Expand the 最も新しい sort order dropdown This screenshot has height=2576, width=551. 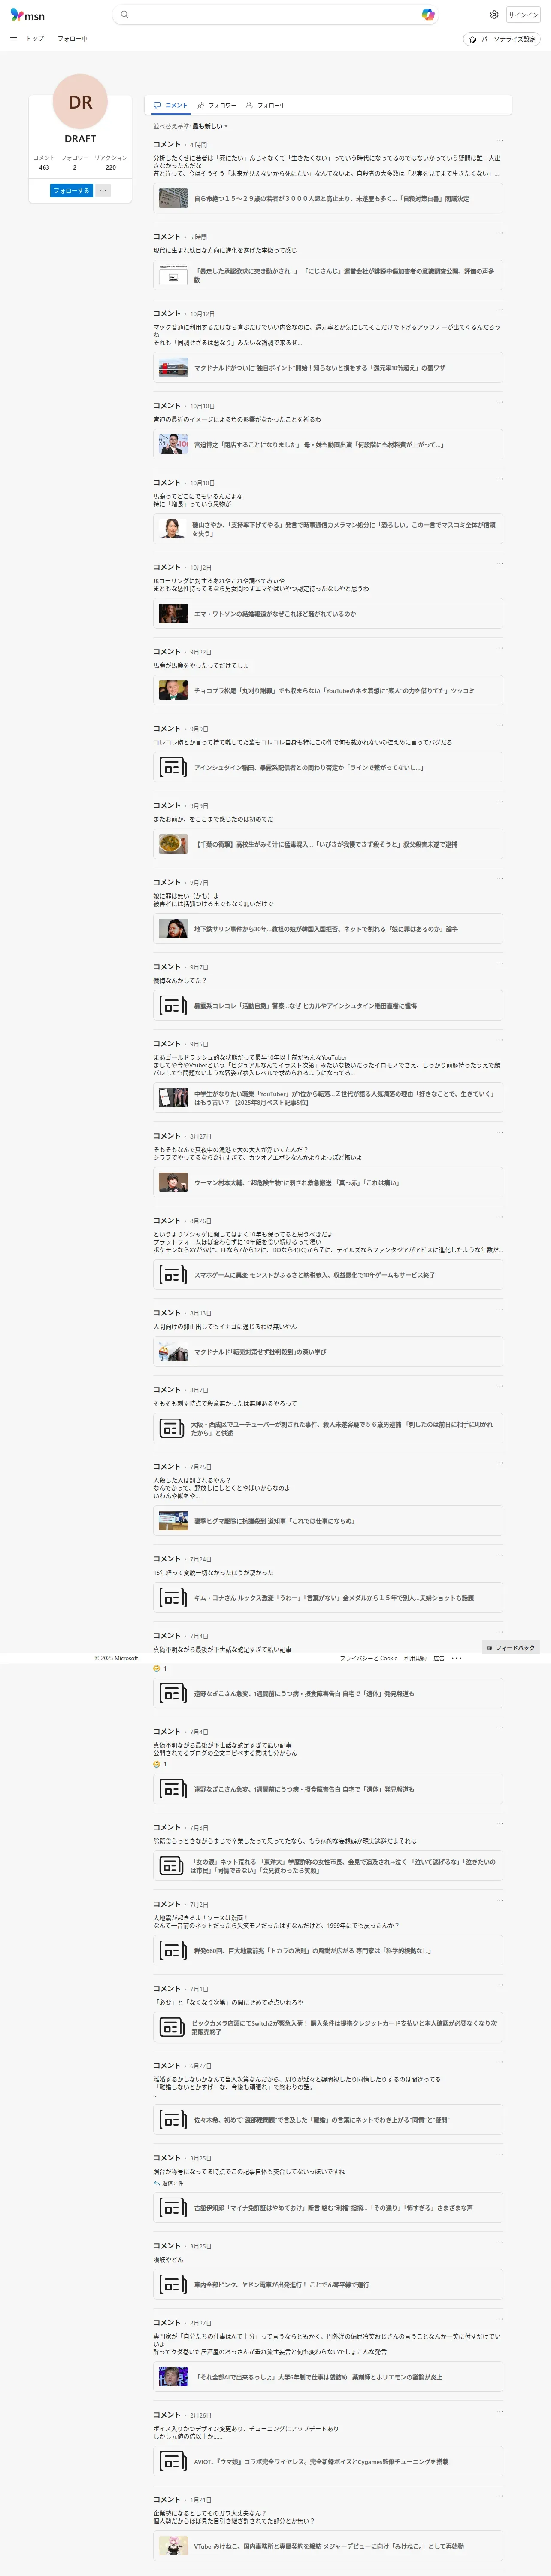tap(210, 126)
